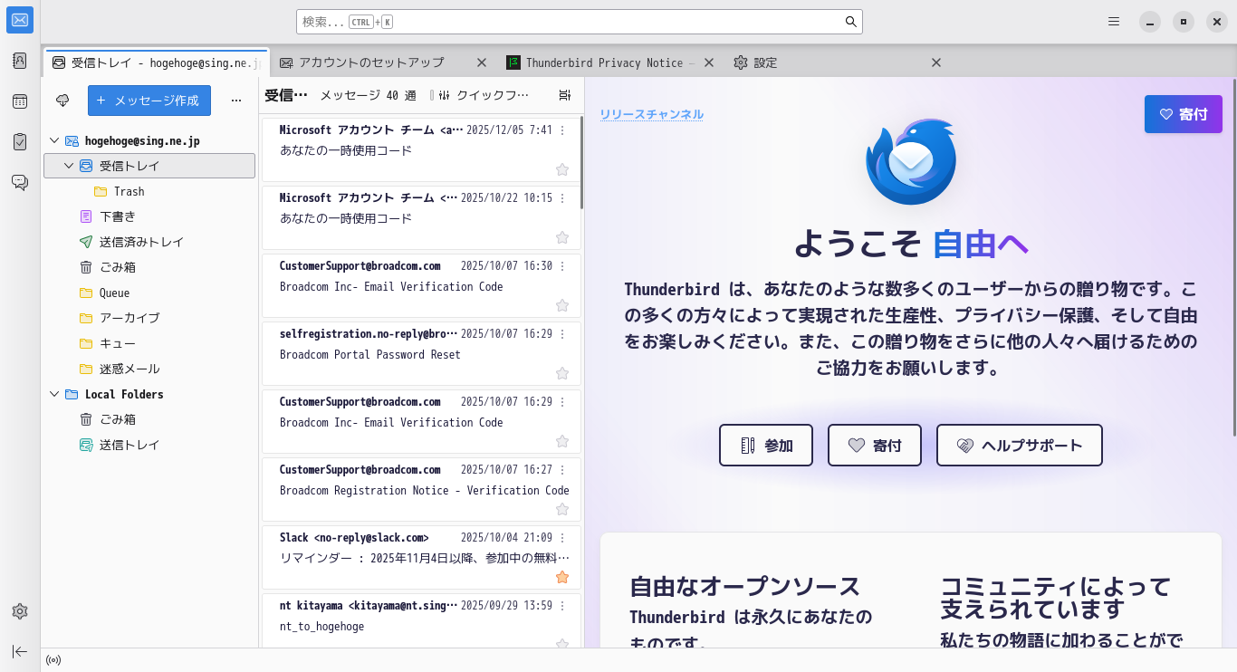
Task: Click the 参加 button
Action: coord(766,445)
